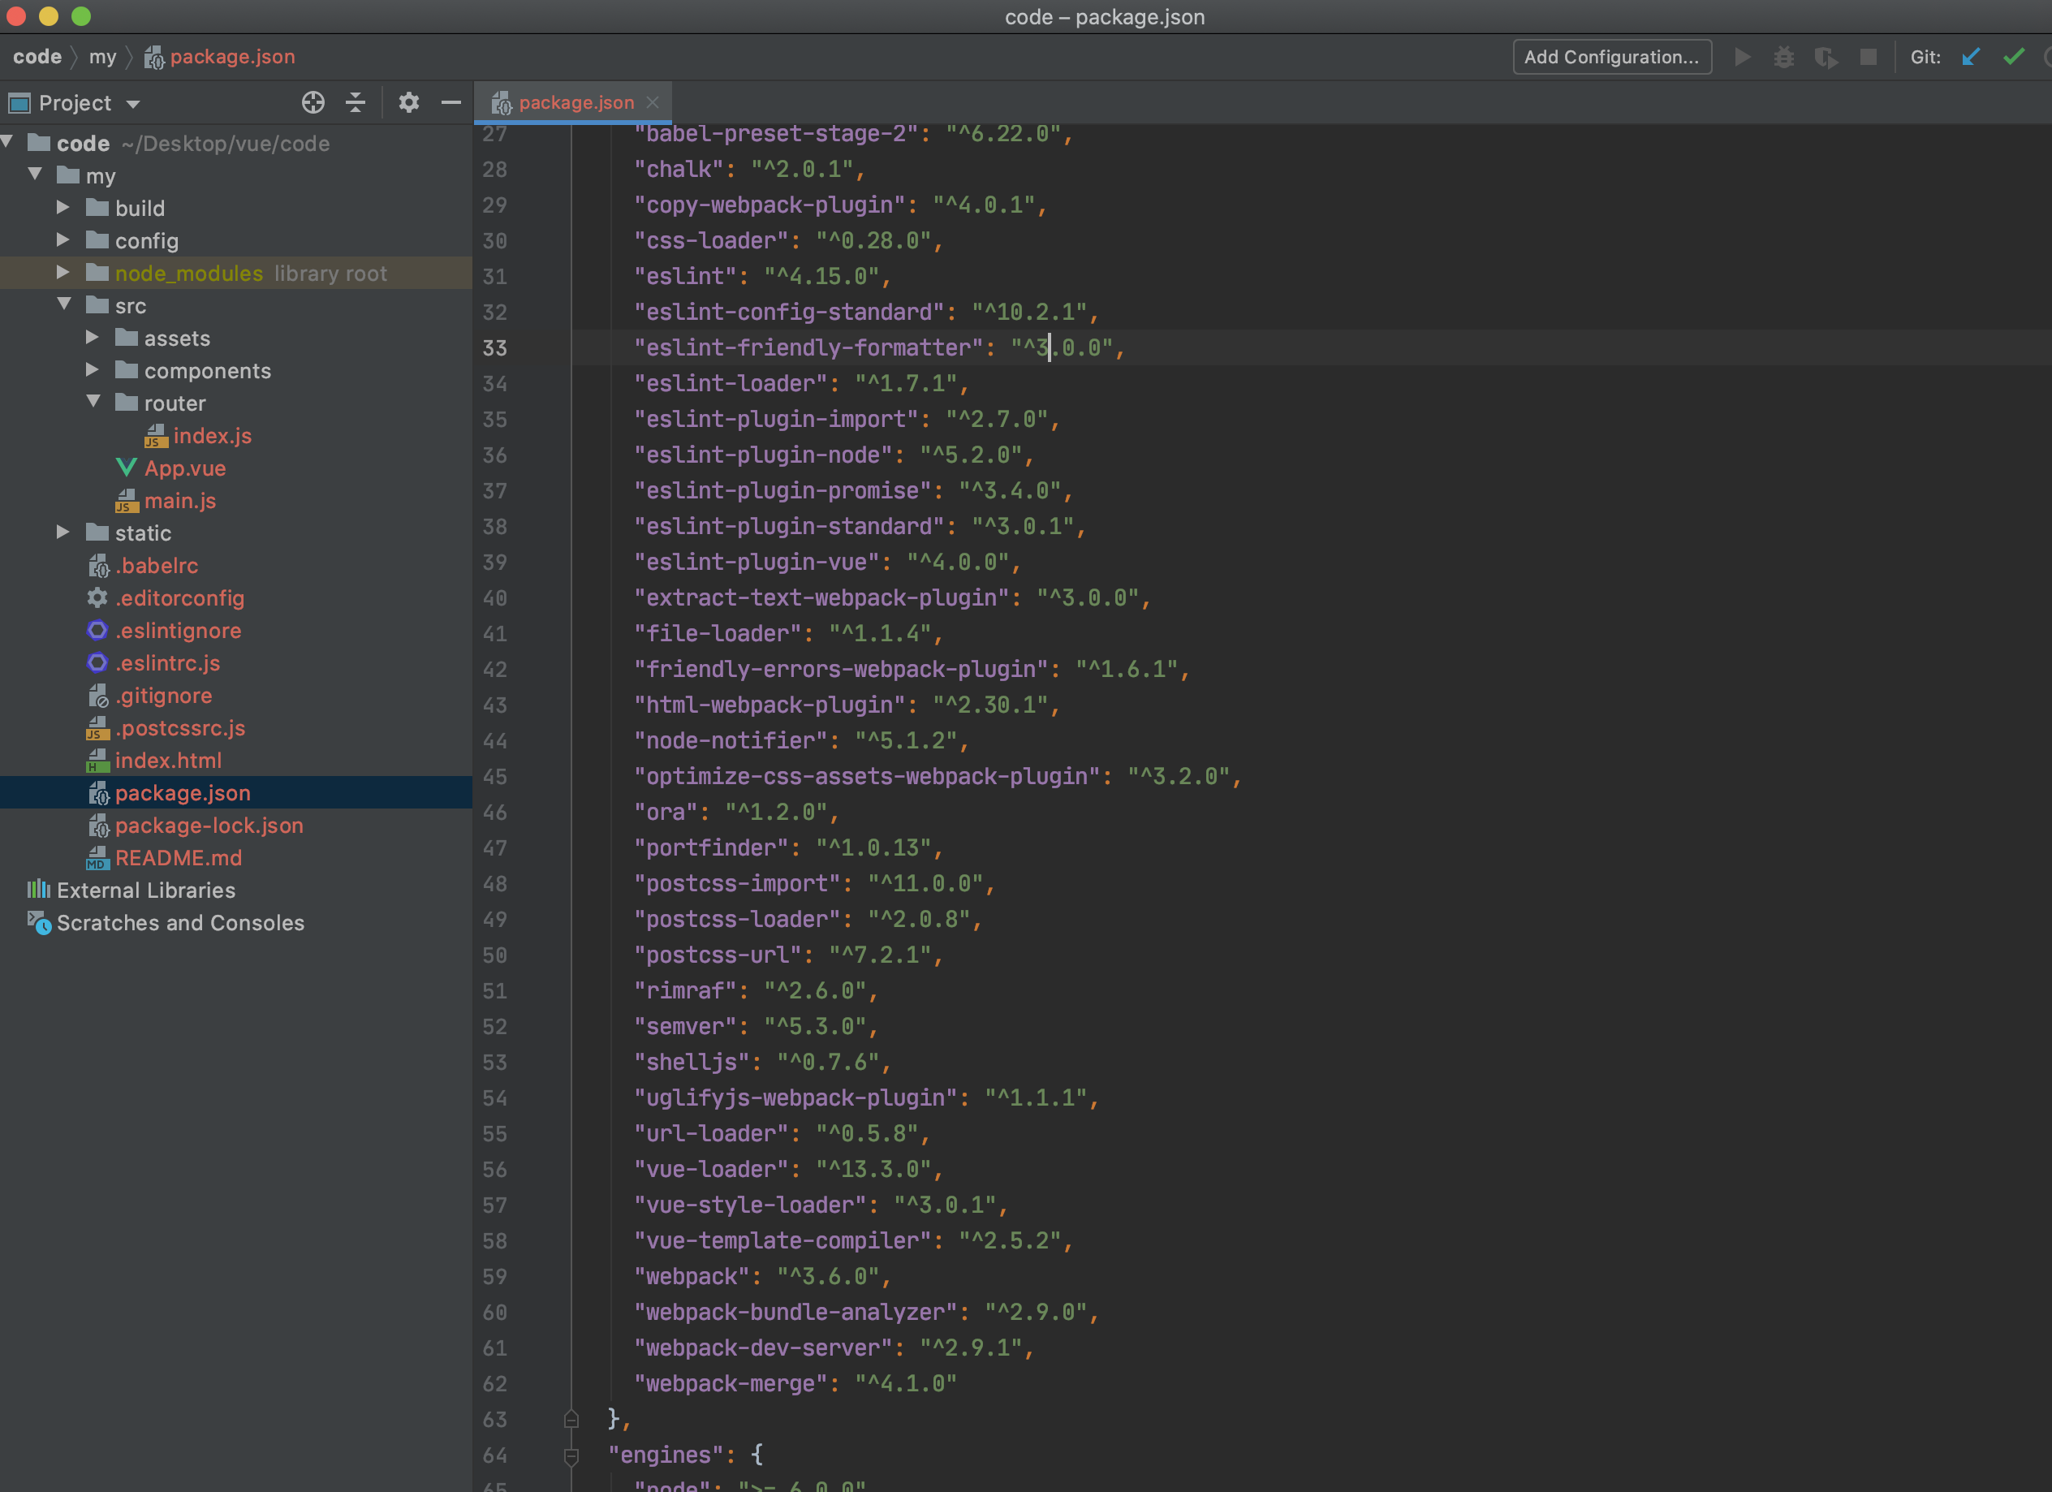Viewport: 2052px width, 1492px height.
Task: Toggle code fold marker at line 64
Action: (571, 1455)
